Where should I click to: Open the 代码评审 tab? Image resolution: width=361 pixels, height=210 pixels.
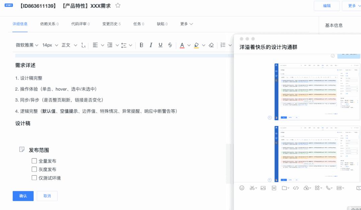pos(78,24)
